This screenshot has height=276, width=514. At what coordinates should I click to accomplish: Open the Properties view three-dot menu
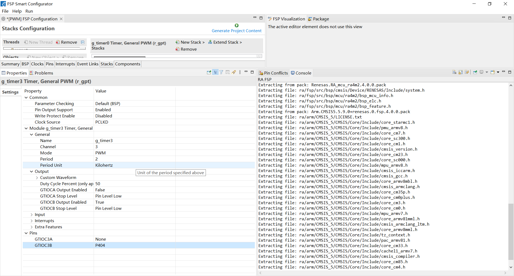pos(240,72)
